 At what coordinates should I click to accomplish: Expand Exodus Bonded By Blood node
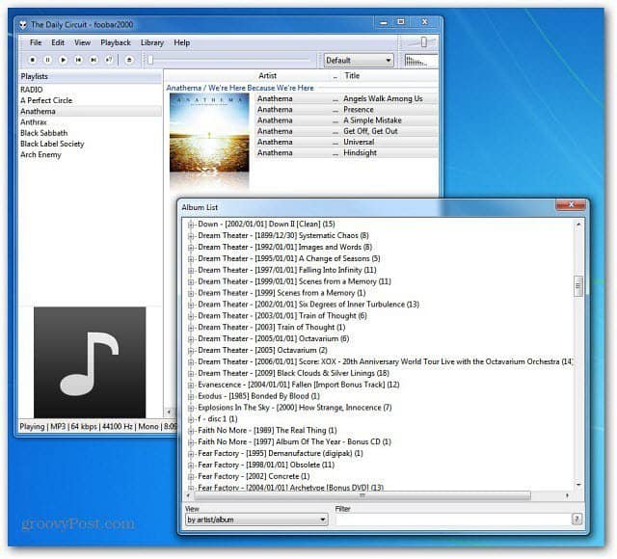click(191, 396)
